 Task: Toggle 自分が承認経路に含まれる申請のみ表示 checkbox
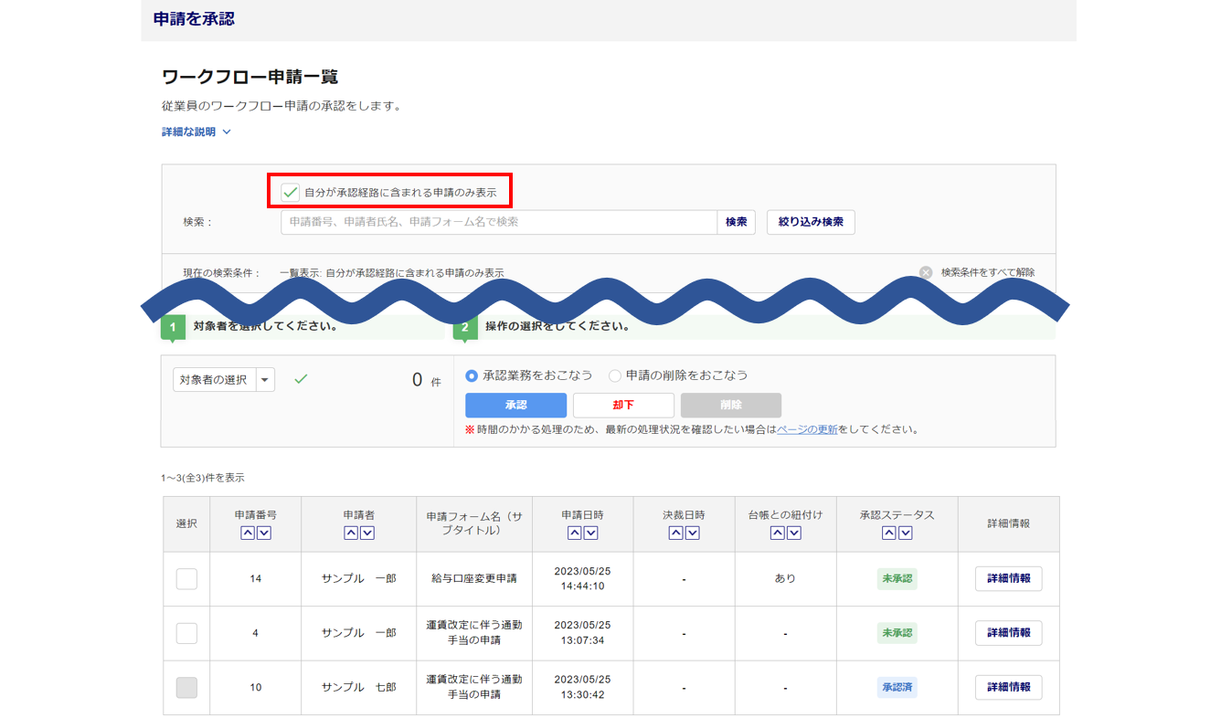pos(291,192)
